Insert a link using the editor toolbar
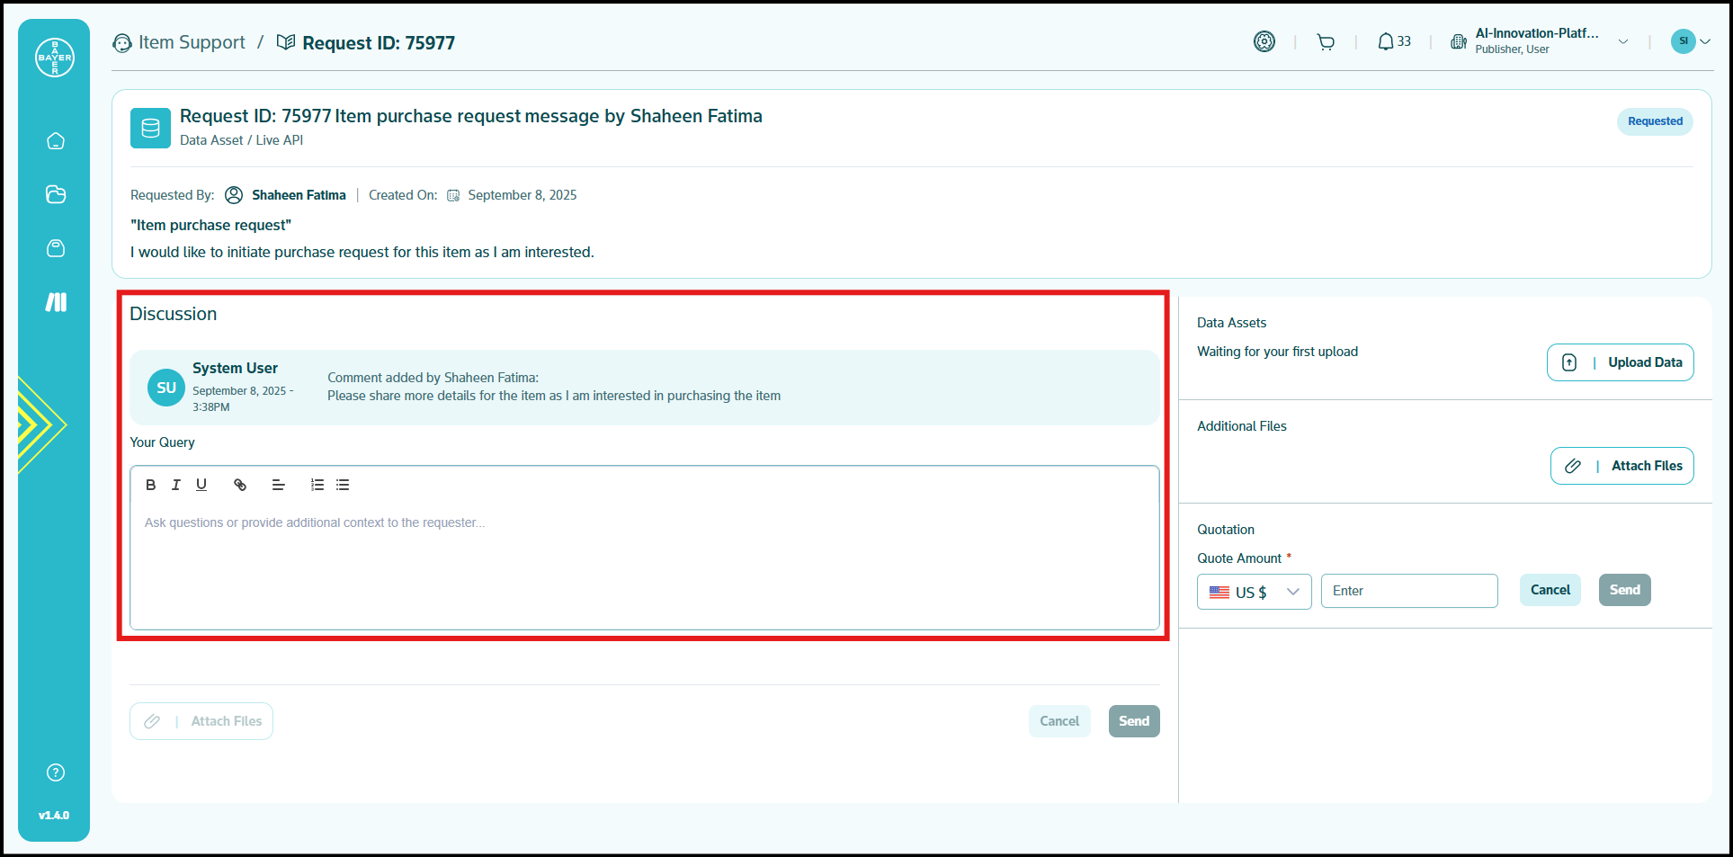 tap(240, 485)
